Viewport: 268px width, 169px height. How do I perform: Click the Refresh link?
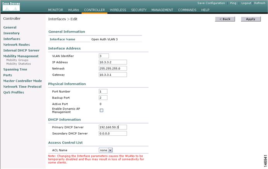[259, 3]
